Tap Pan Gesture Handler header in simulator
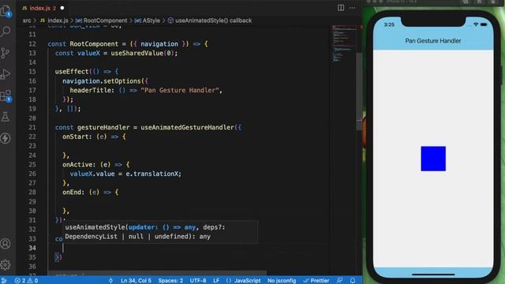 click(433, 41)
